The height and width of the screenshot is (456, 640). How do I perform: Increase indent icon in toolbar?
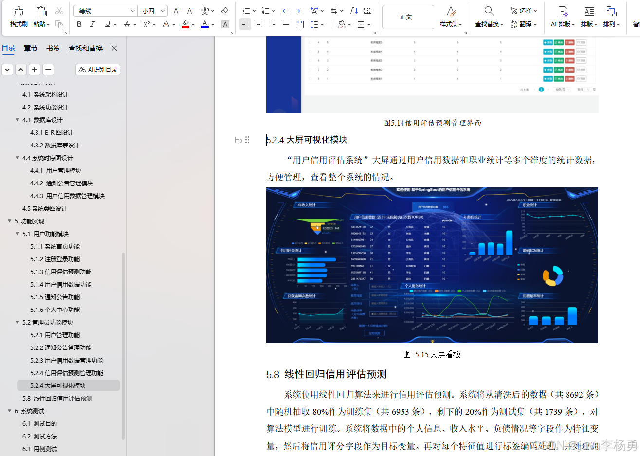point(300,11)
